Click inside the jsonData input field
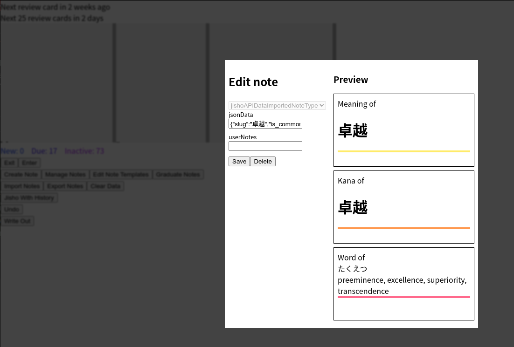This screenshot has height=347, width=514. coord(265,123)
